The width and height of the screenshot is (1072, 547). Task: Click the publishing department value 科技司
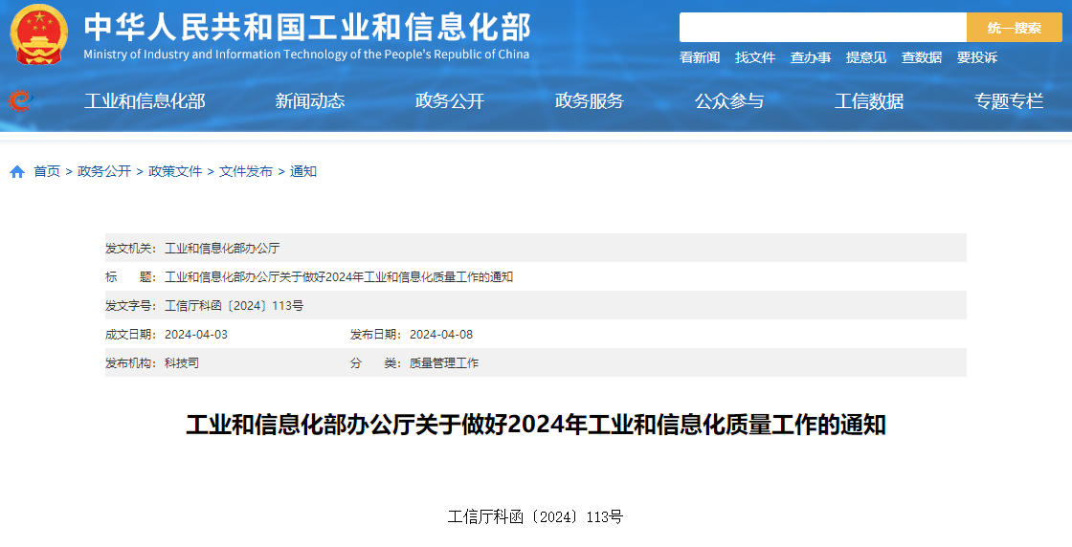pyautogui.click(x=182, y=362)
